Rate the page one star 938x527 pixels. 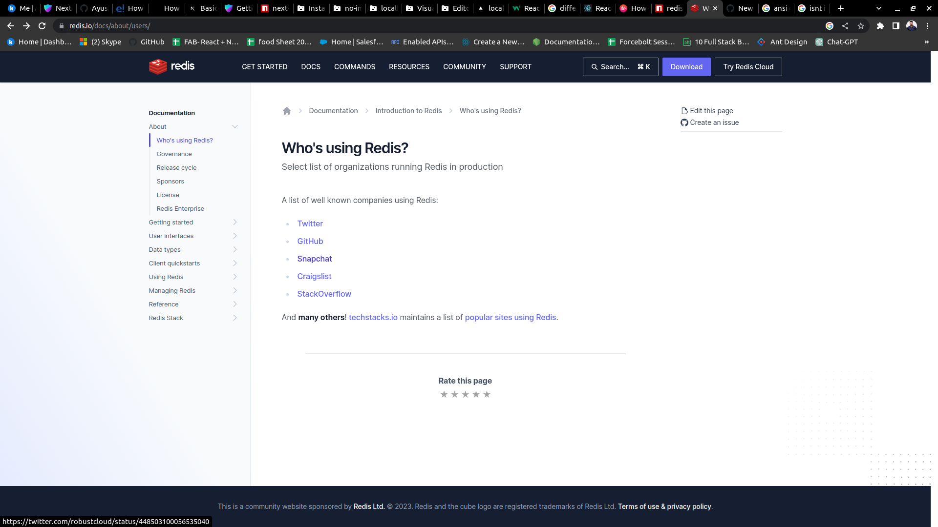(x=444, y=394)
